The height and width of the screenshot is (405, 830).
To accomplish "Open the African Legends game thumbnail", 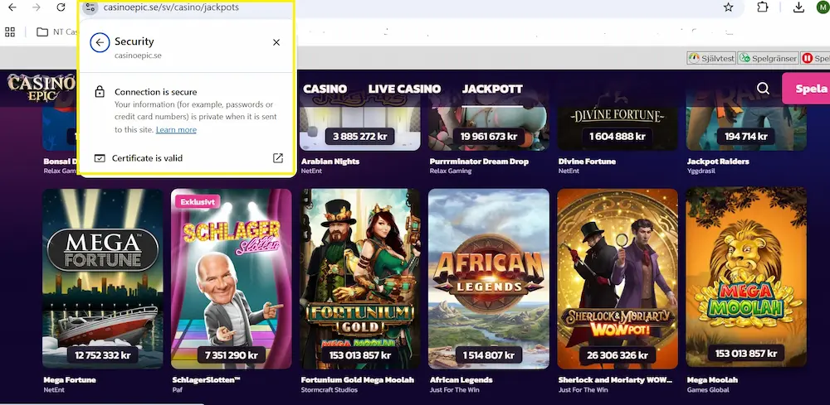I will tap(489, 278).
